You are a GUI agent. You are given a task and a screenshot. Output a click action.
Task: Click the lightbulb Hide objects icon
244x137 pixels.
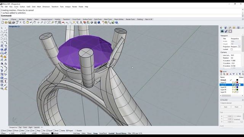(77, 22)
